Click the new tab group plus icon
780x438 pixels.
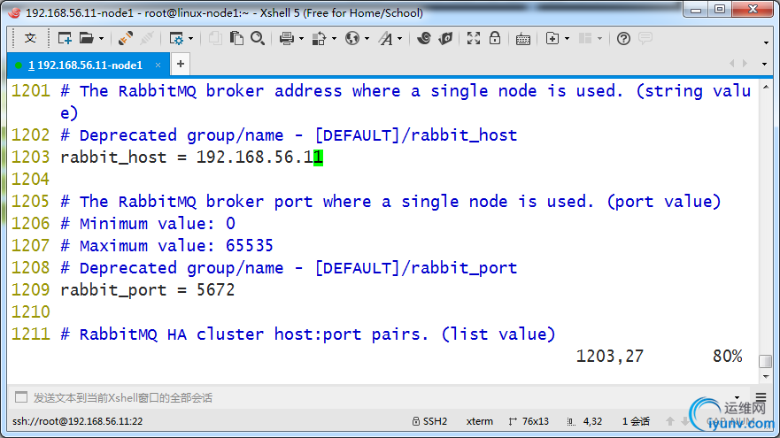tap(552, 38)
